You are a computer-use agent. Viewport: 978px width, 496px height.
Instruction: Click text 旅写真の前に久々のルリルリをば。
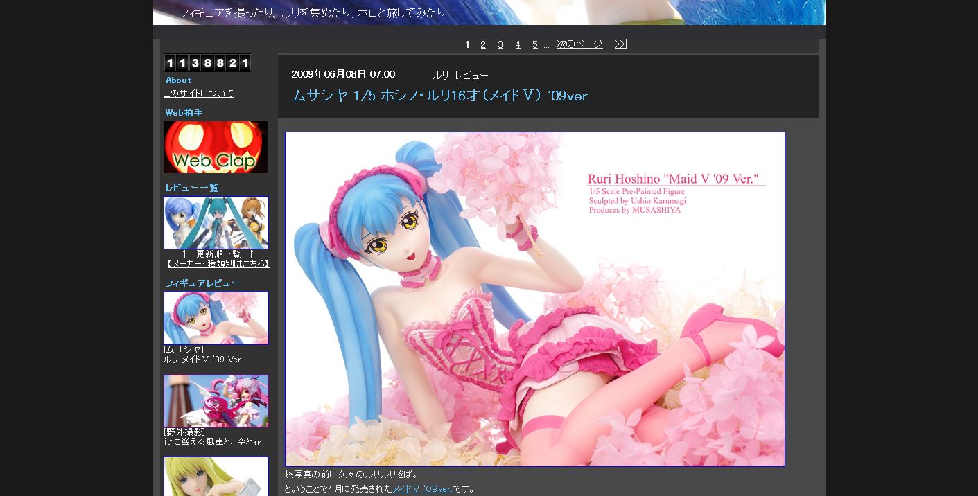tap(351, 475)
